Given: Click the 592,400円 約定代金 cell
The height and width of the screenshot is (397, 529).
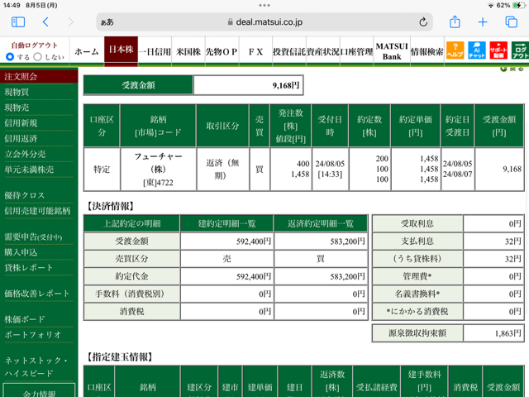Looking at the screenshot, I should (226, 276).
